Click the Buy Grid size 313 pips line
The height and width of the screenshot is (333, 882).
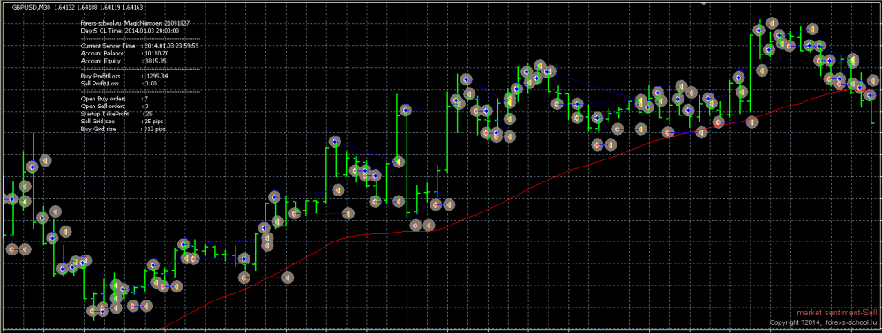coord(124,129)
